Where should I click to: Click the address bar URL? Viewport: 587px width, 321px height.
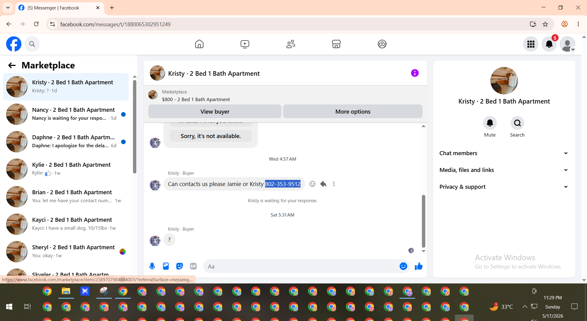click(x=115, y=24)
